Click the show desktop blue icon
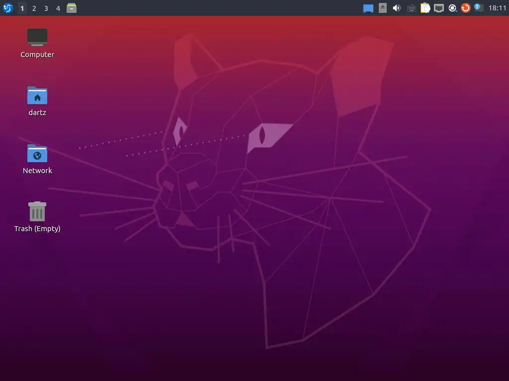Viewport: 509px width, 381px height. [368, 8]
